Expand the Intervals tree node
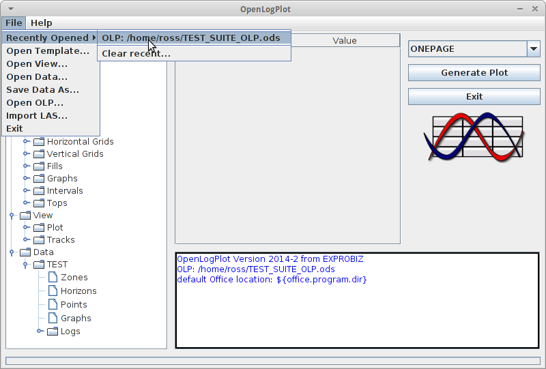Screen dimensions: 546x369 coord(26,190)
